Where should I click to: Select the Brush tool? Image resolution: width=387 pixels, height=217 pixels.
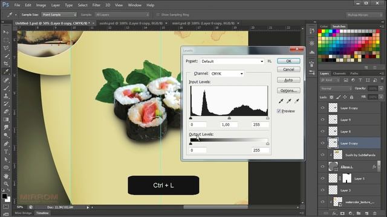6,88
